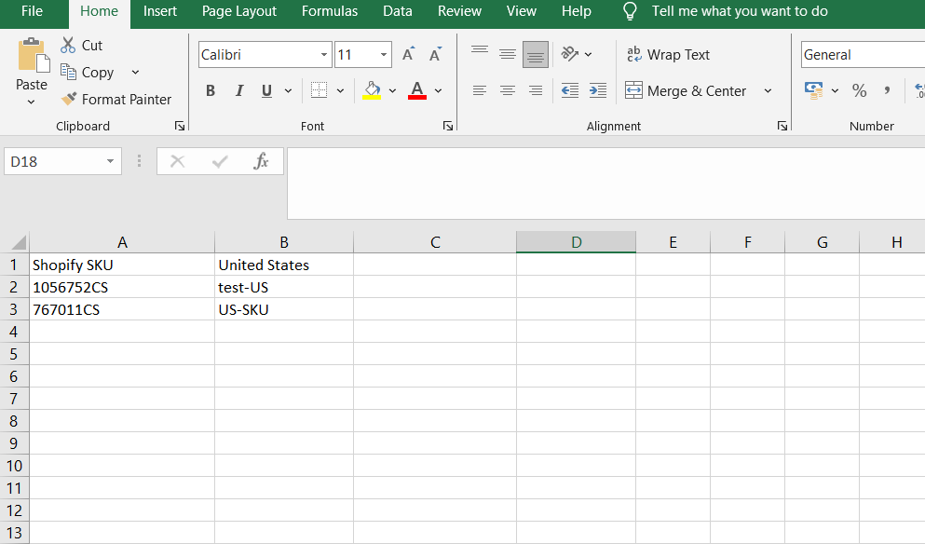This screenshot has width=925, height=544.
Task: Open Alignment settings dialog launcher
Action: pyautogui.click(x=782, y=126)
